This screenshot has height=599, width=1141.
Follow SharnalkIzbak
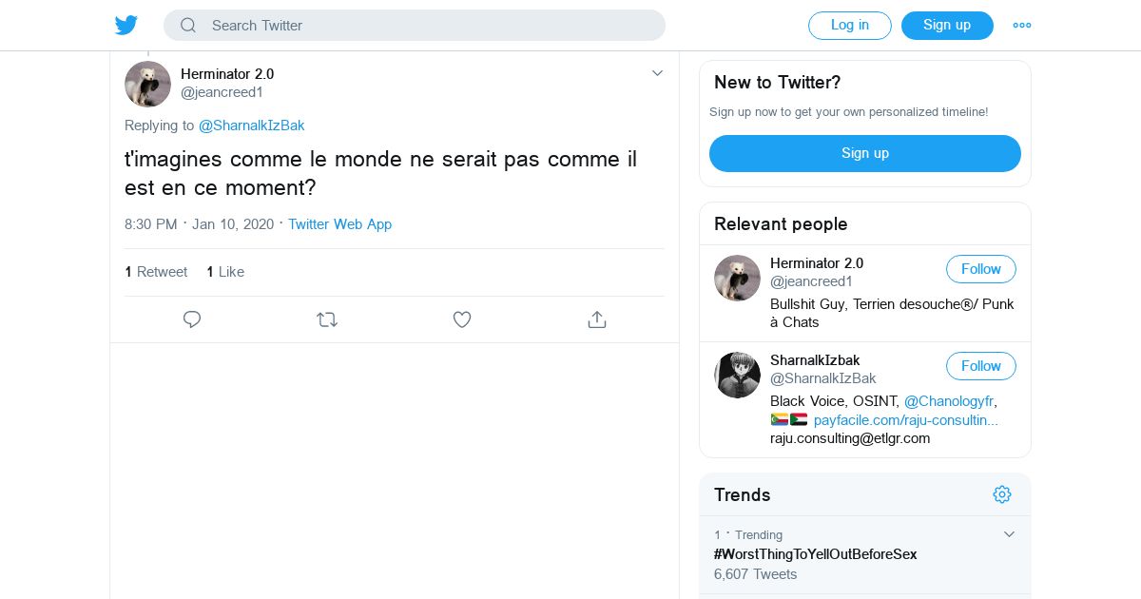pyautogui.click(x=980, y=366)
